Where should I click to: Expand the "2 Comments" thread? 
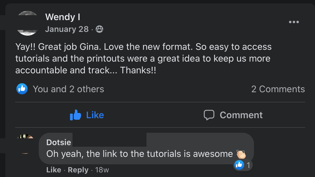(x=278, y=89)
